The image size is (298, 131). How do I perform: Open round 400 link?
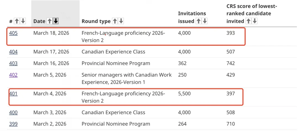(x=13, y=112)
